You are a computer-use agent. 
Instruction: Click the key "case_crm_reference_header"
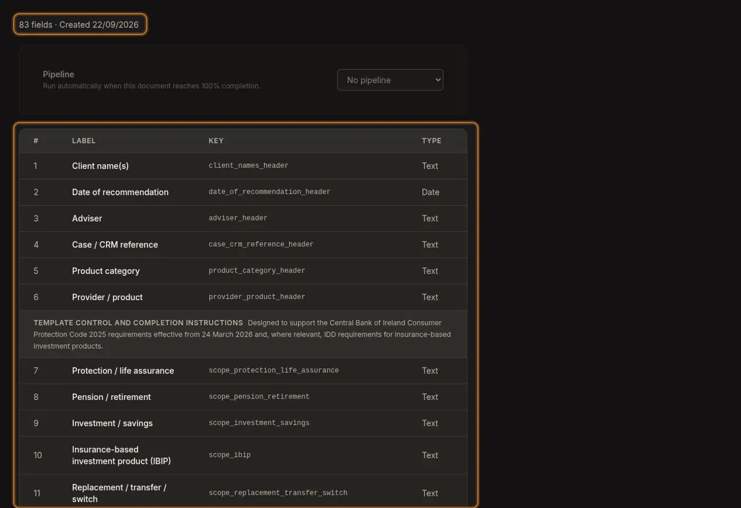(261, 245)
